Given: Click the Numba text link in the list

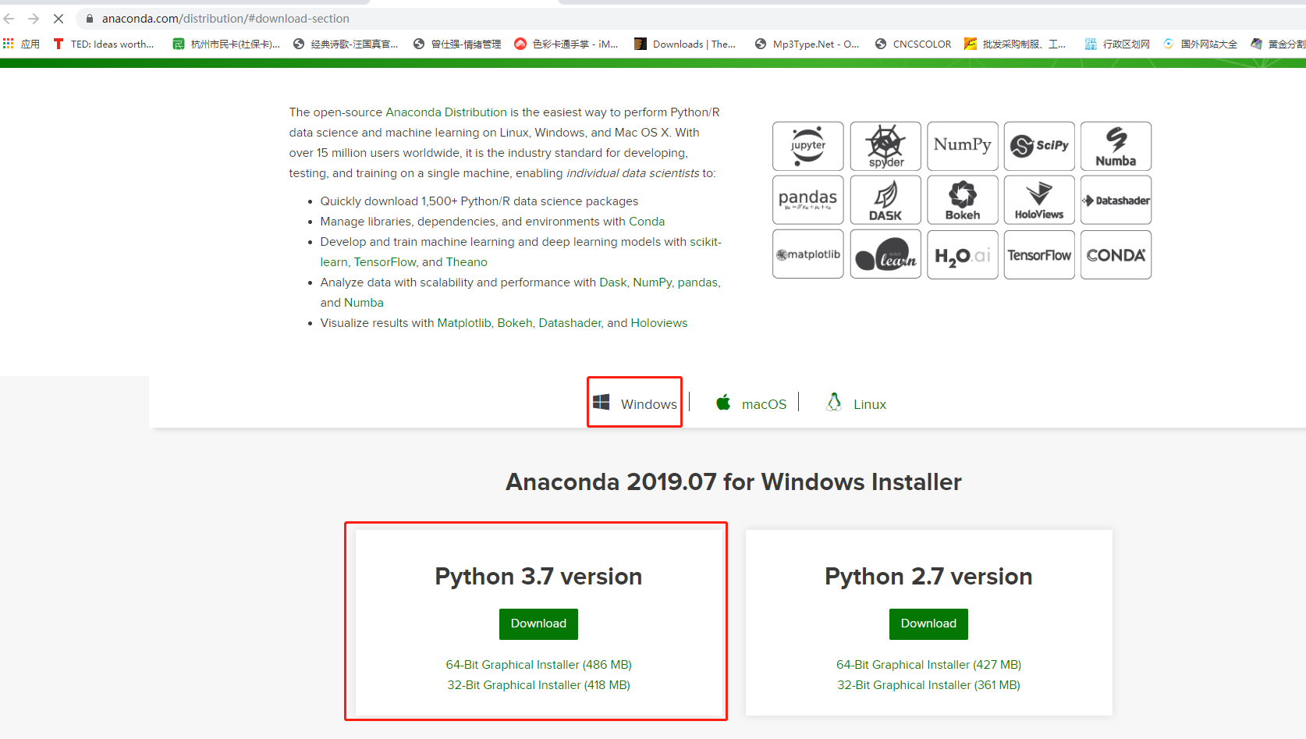Looking at the screenshot, I should pyautogui.click(x=364, y=303).
